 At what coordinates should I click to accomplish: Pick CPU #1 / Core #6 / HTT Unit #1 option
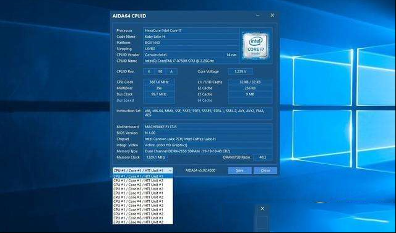tap(143, 218)
